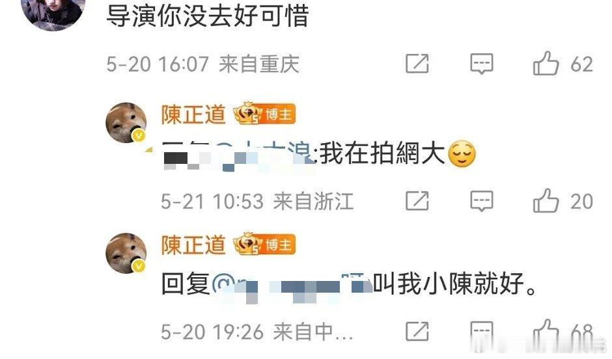Share the 我在拍網大 reply

[x=417, y=201]
